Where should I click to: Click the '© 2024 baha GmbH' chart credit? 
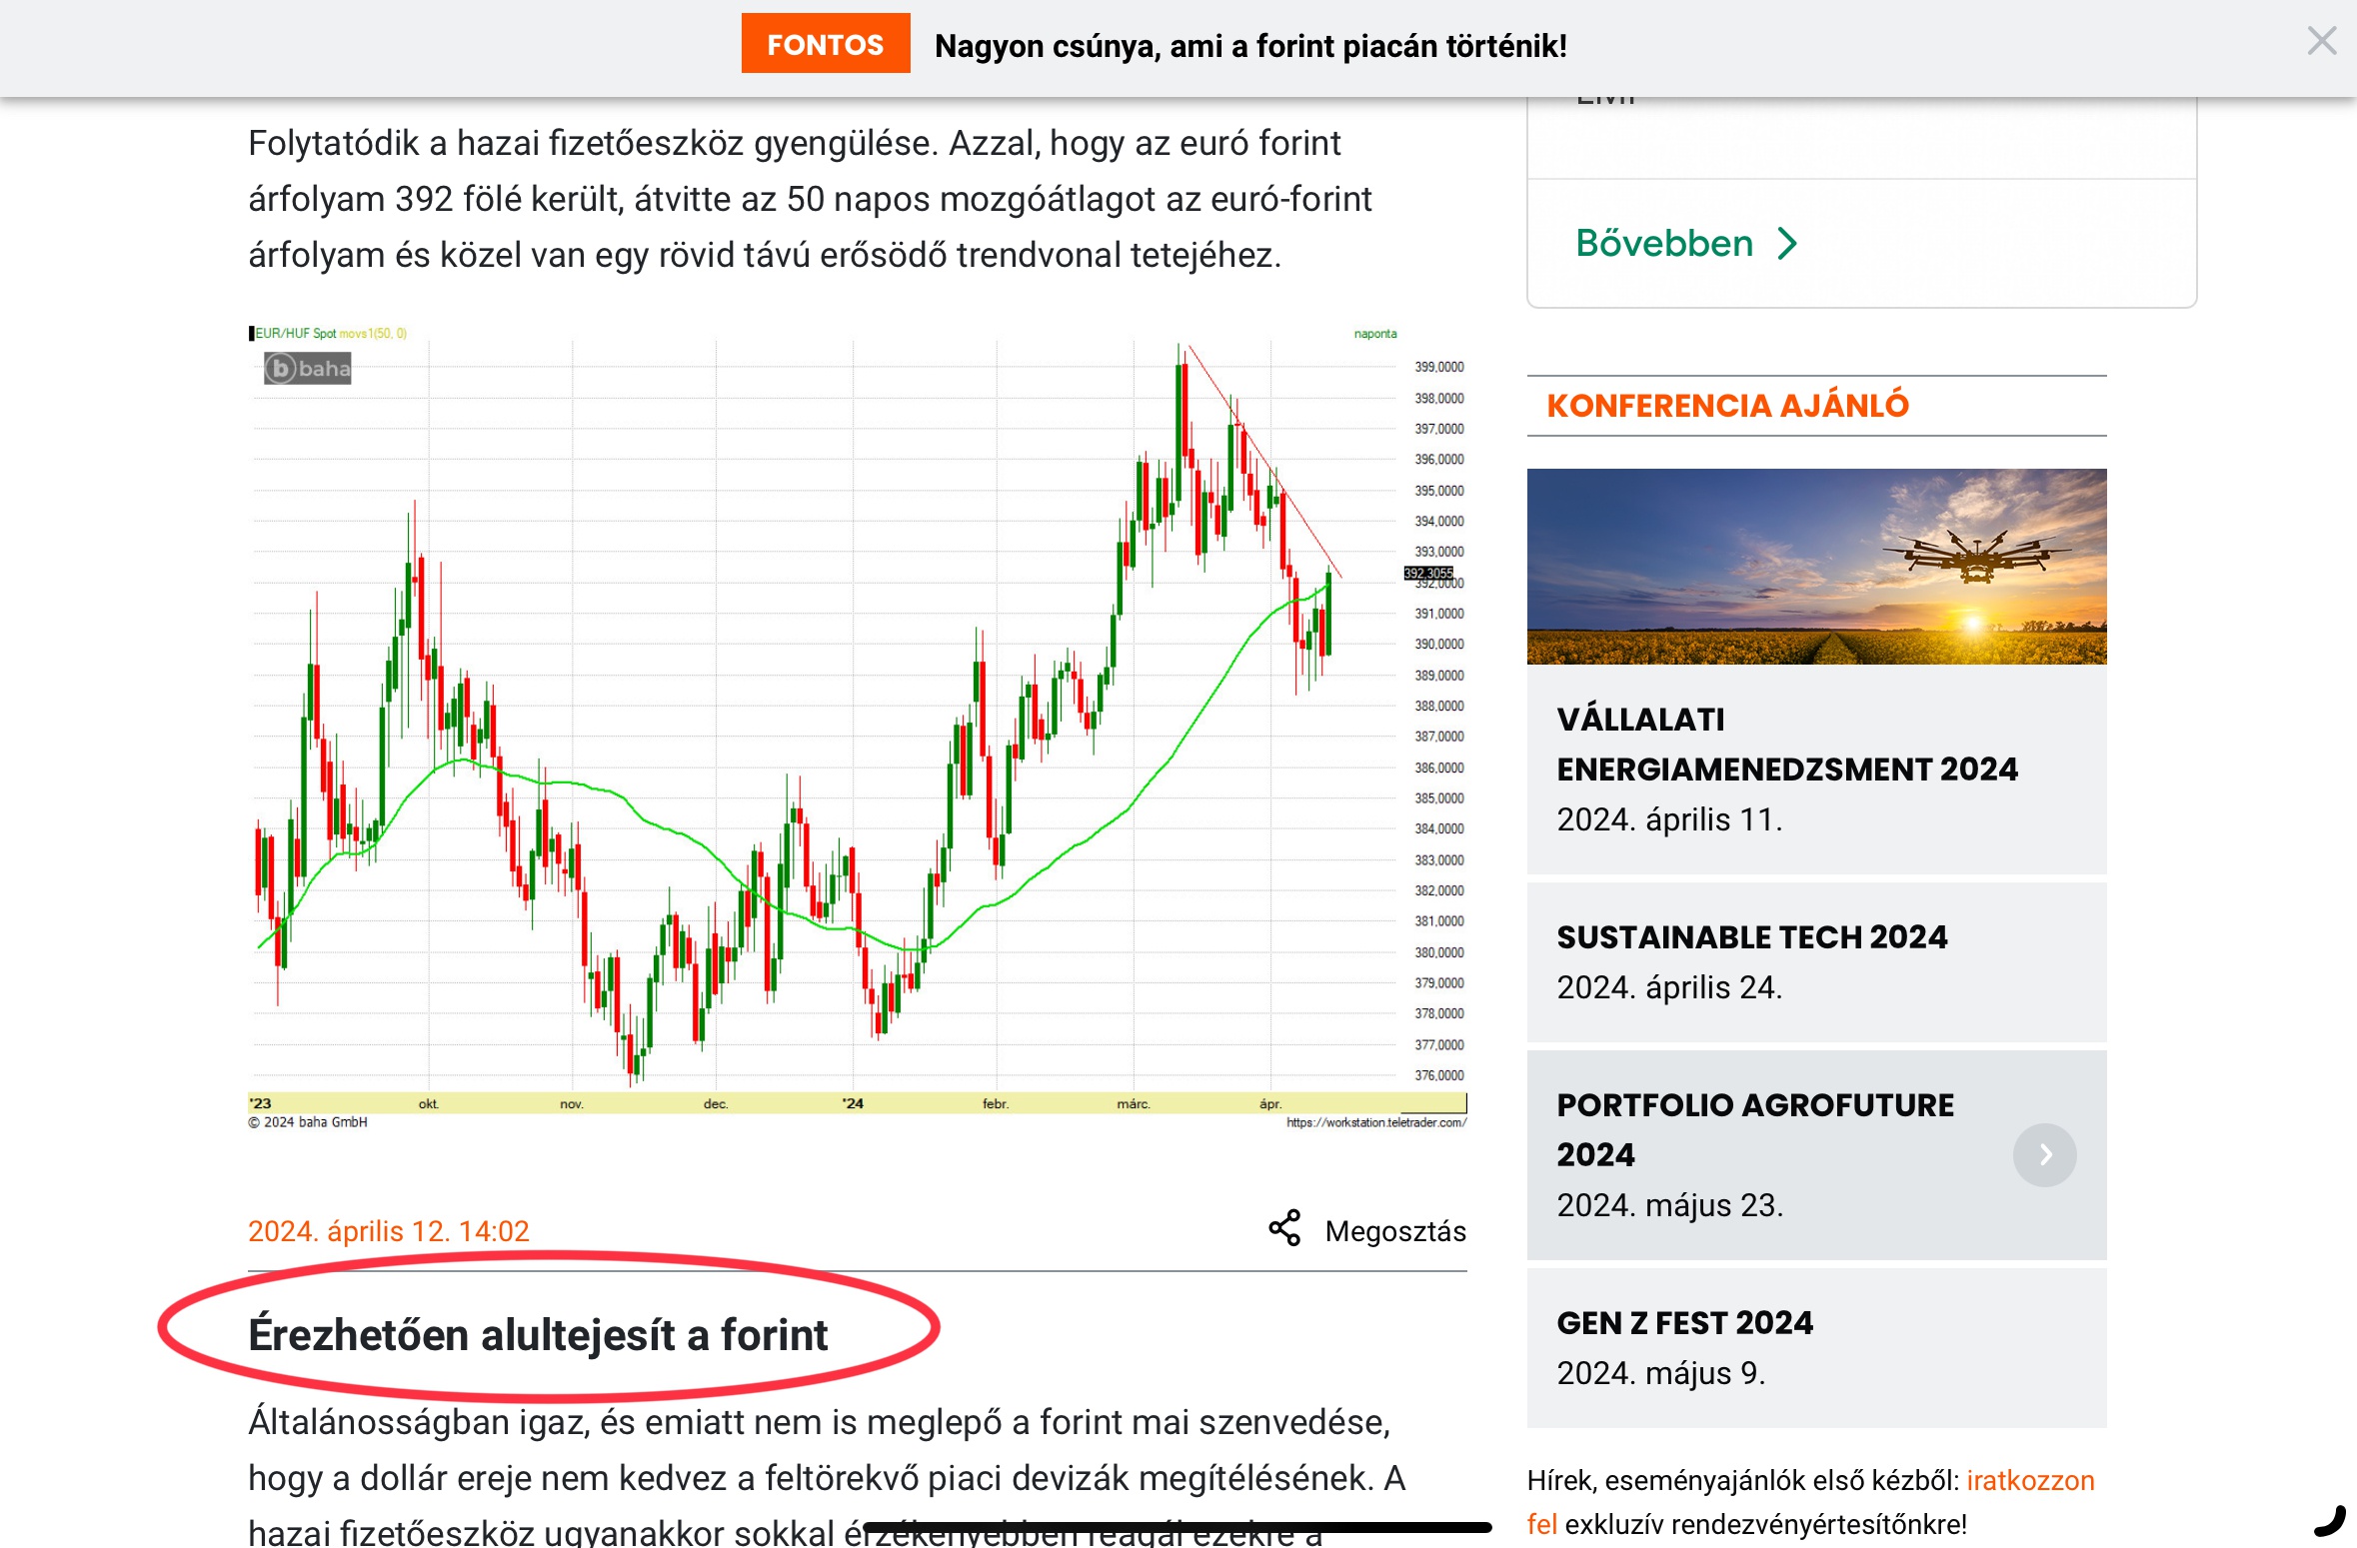(308, 1122)
